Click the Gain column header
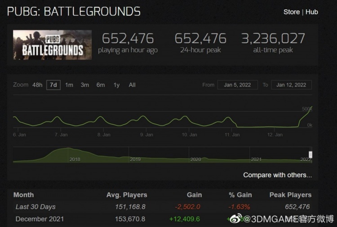This screenshot has height=227, width=337. (x=194, y=195)
